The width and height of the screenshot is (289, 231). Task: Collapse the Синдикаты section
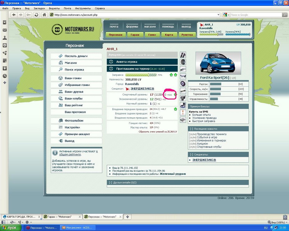coord(191,155)
